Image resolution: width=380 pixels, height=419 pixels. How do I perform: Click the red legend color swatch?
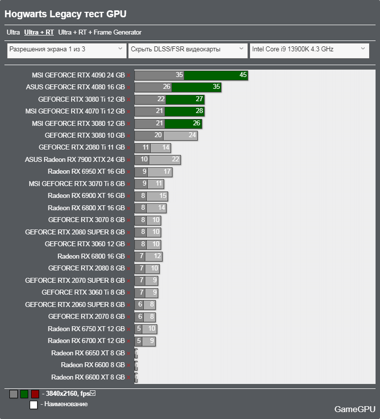[35, 394]
